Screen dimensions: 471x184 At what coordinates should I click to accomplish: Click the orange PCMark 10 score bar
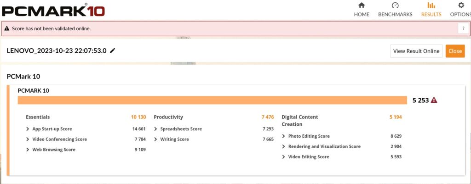pyautogui.click(x=213, y=100)
